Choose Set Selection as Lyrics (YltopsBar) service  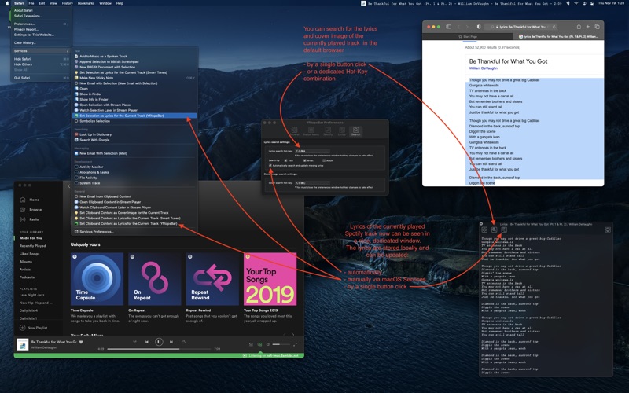tap(134, 116)
